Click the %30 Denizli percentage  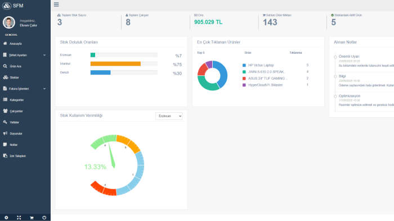[x=177, y=73]
